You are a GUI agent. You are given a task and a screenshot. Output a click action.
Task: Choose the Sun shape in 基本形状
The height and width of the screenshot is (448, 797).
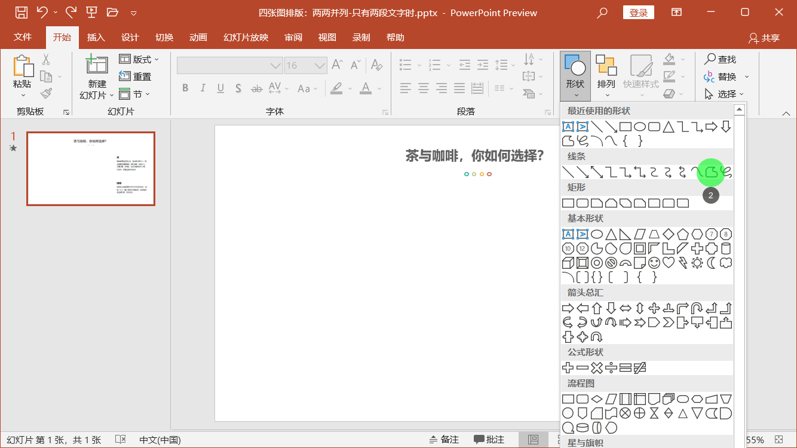[697, 263]
